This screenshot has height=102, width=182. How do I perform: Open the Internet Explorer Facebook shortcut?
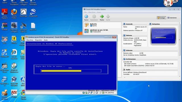(x=14, y=54)
